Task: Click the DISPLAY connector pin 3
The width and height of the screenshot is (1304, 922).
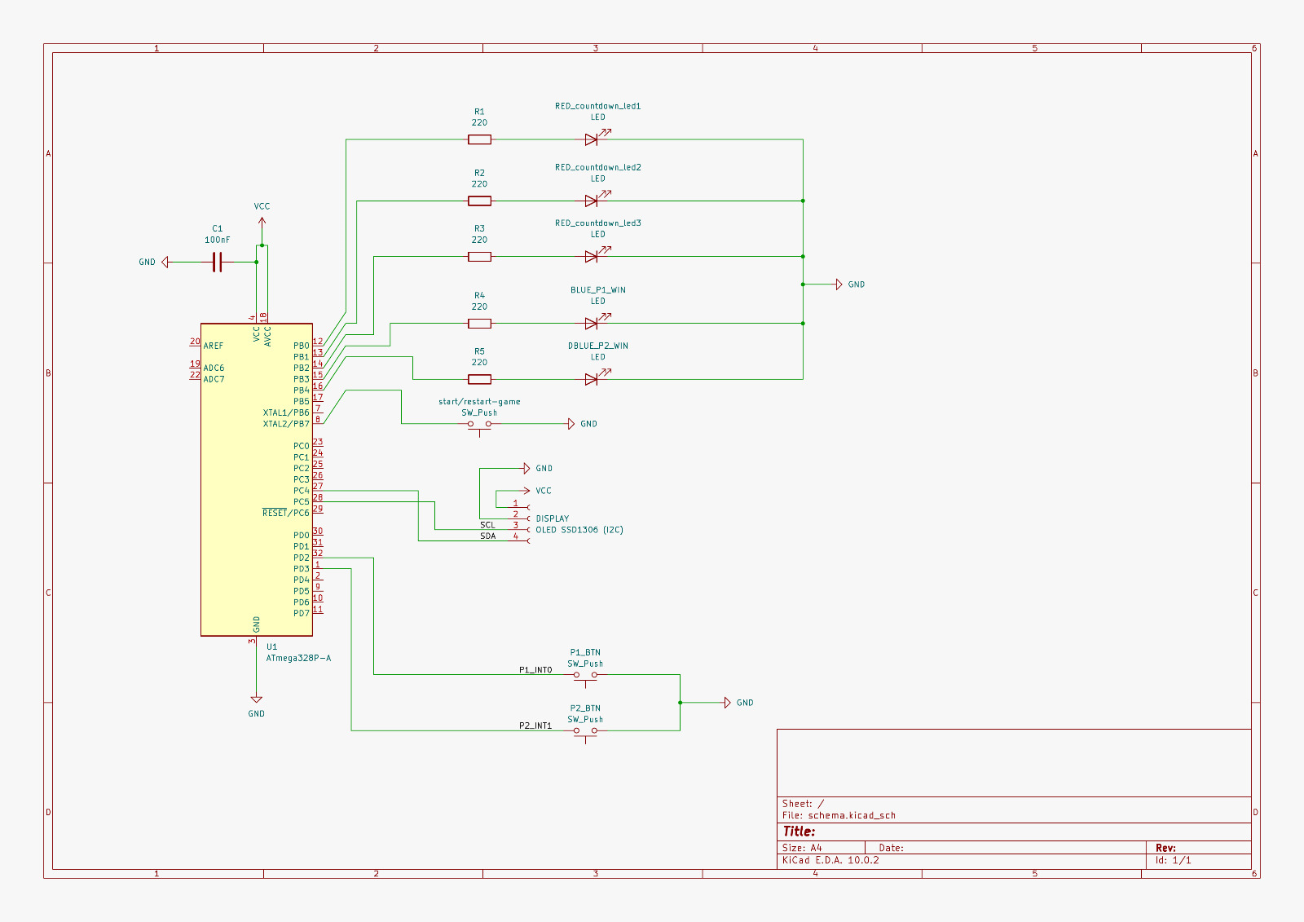Action: (521, 529)
